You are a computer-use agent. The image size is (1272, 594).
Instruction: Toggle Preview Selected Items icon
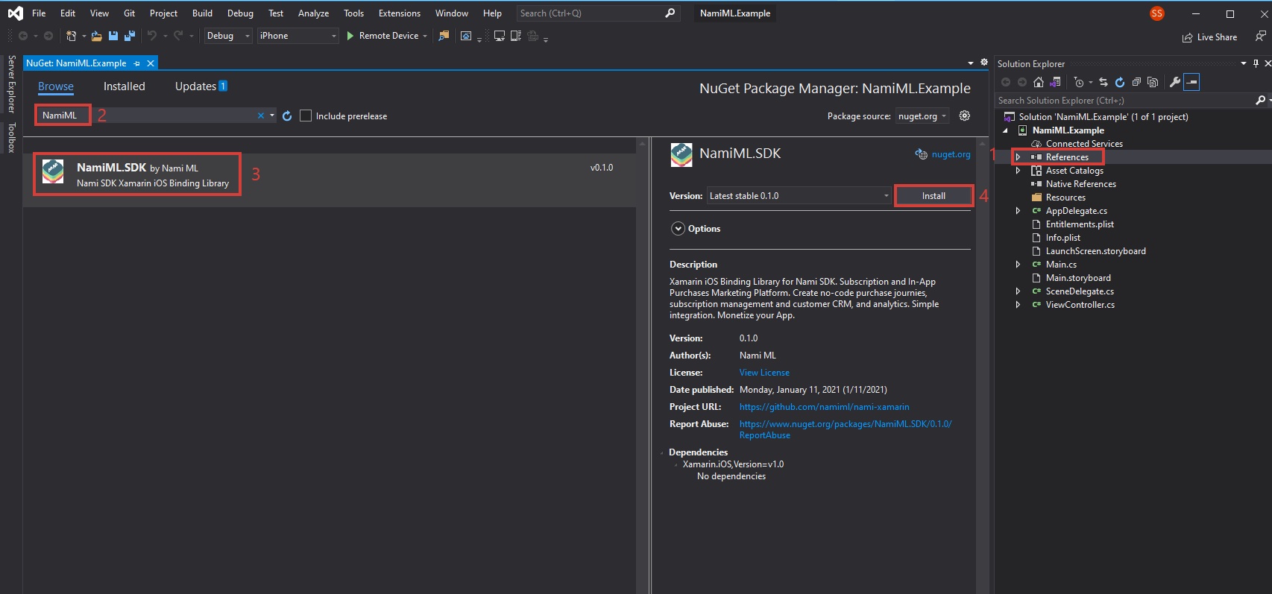click(x=1191, y=82)
